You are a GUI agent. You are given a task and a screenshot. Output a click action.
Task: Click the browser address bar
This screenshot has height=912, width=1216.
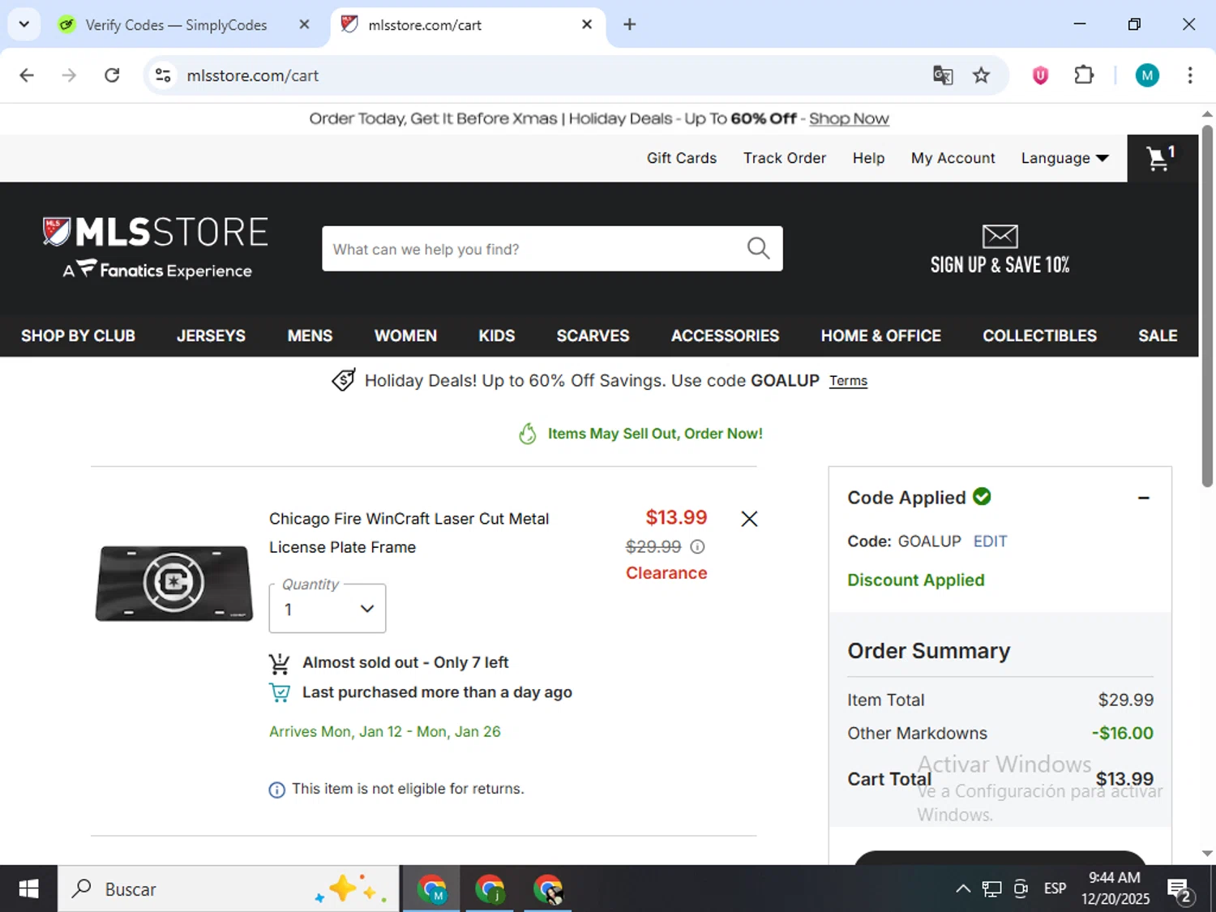(551, 75)
